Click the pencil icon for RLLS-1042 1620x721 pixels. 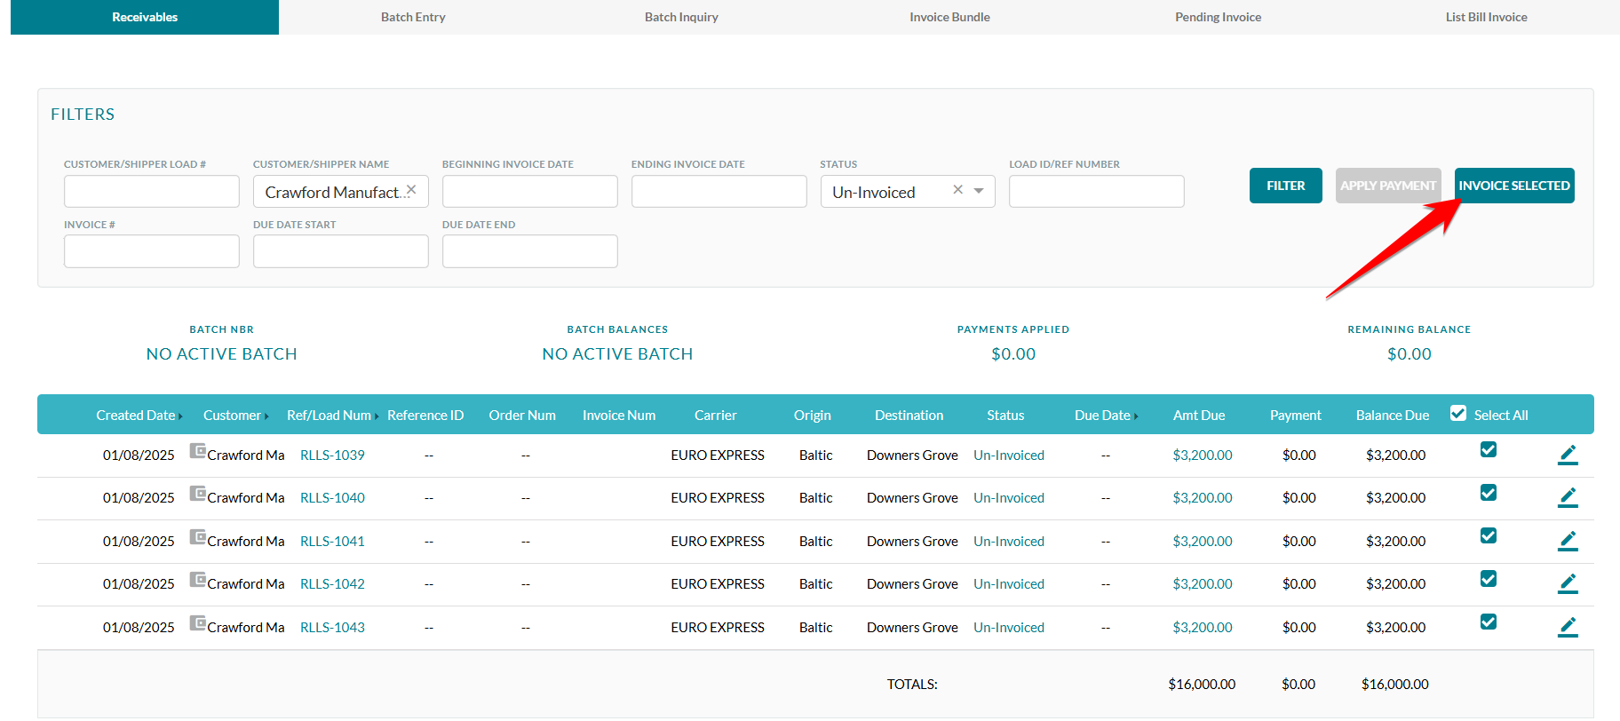pyautogui.click(x=1568, y=583)
